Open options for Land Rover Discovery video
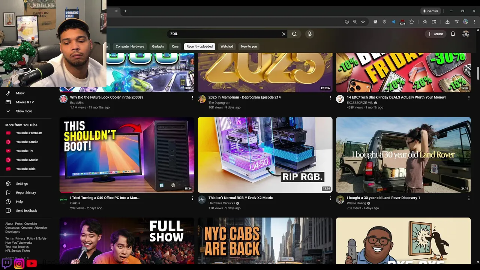The height and width of the screenshot is (270, 480). 469,198
